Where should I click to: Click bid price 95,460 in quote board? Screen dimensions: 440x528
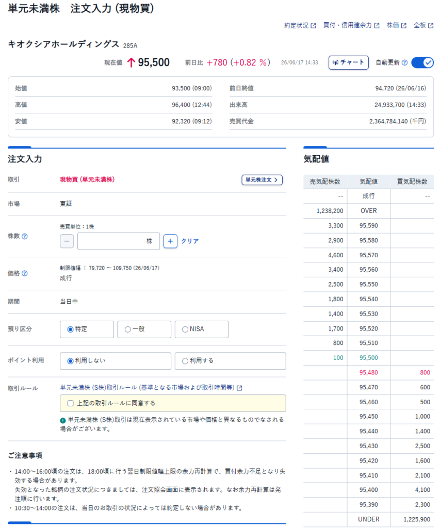pos(369,402)
